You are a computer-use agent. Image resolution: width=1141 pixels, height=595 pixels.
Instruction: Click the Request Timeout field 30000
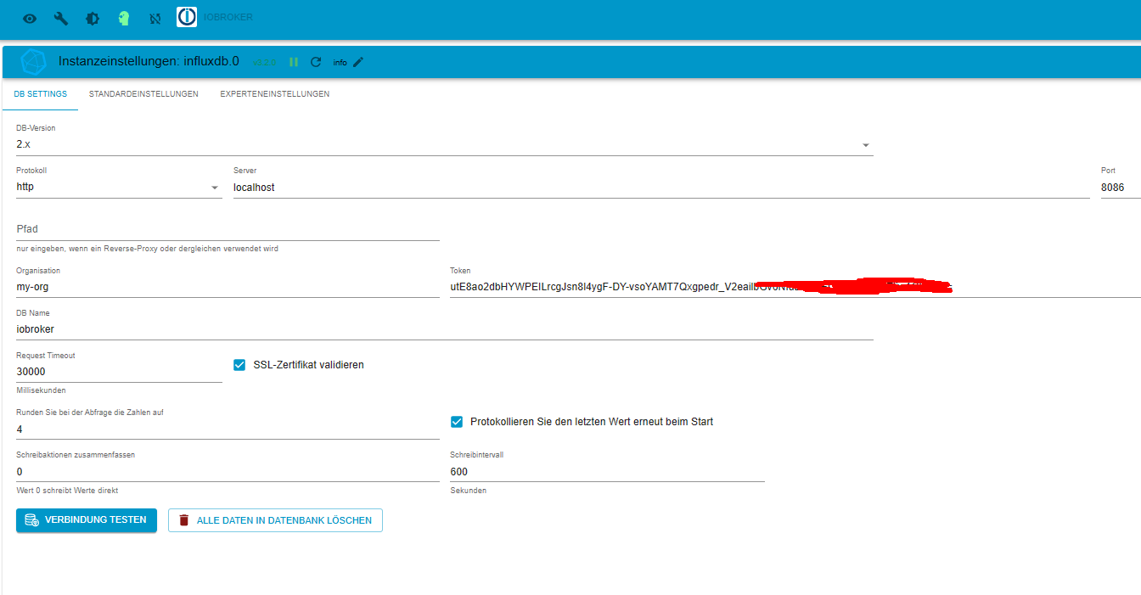pos(119,372)
